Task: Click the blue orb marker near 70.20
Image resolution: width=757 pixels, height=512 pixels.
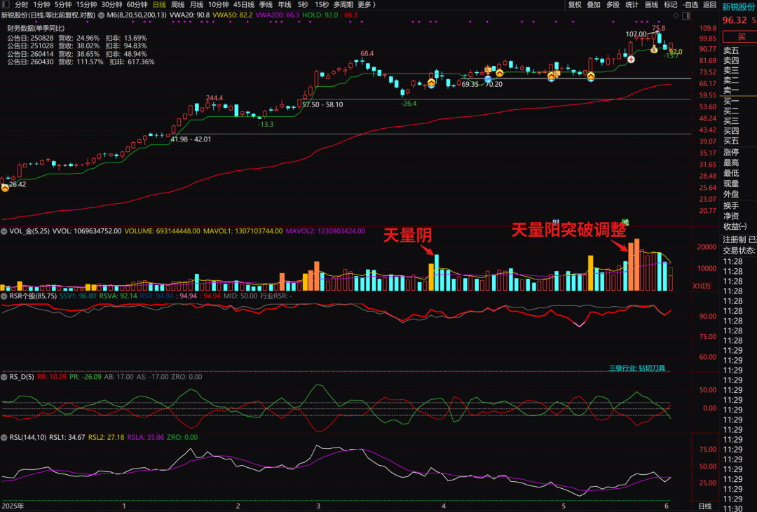Action: (x=488, y=79)
